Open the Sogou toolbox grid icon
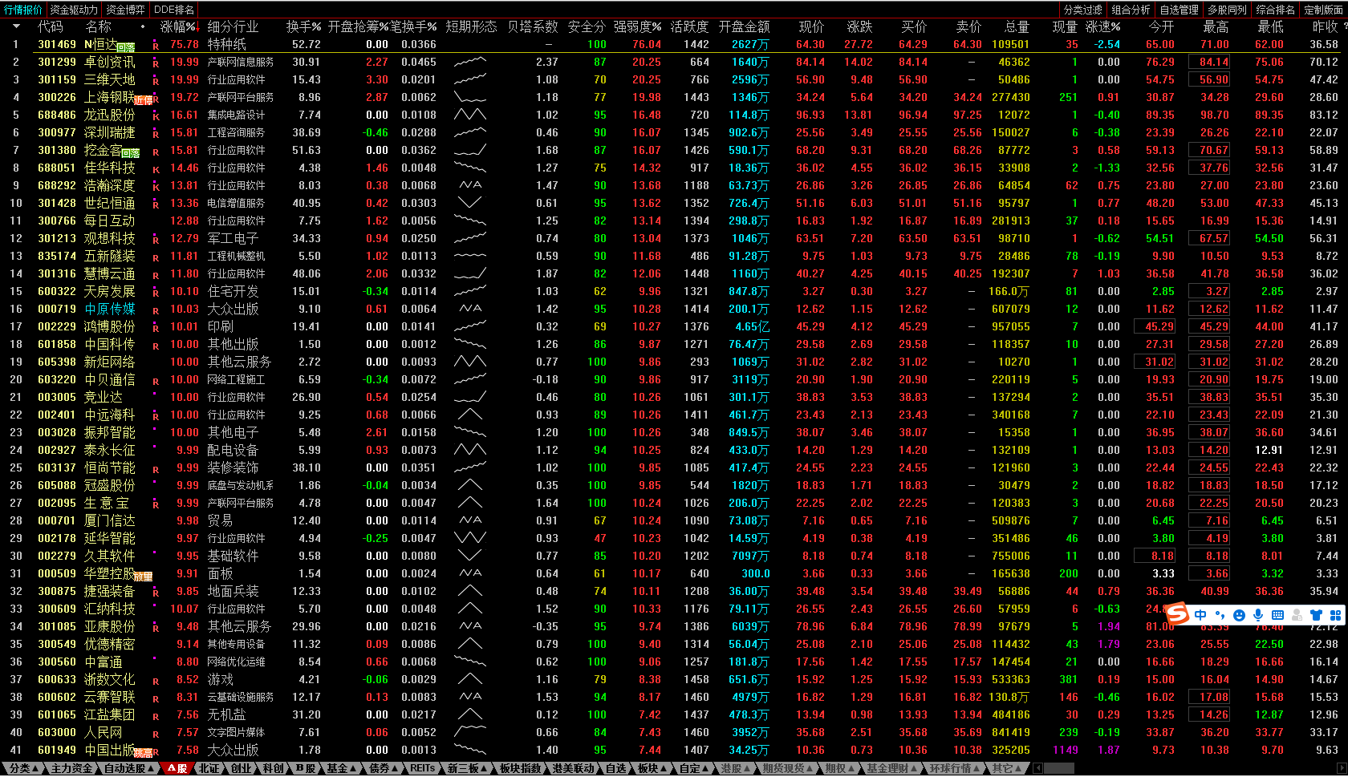Viewport: 1348px width, 777px height. coord(1335,615)
